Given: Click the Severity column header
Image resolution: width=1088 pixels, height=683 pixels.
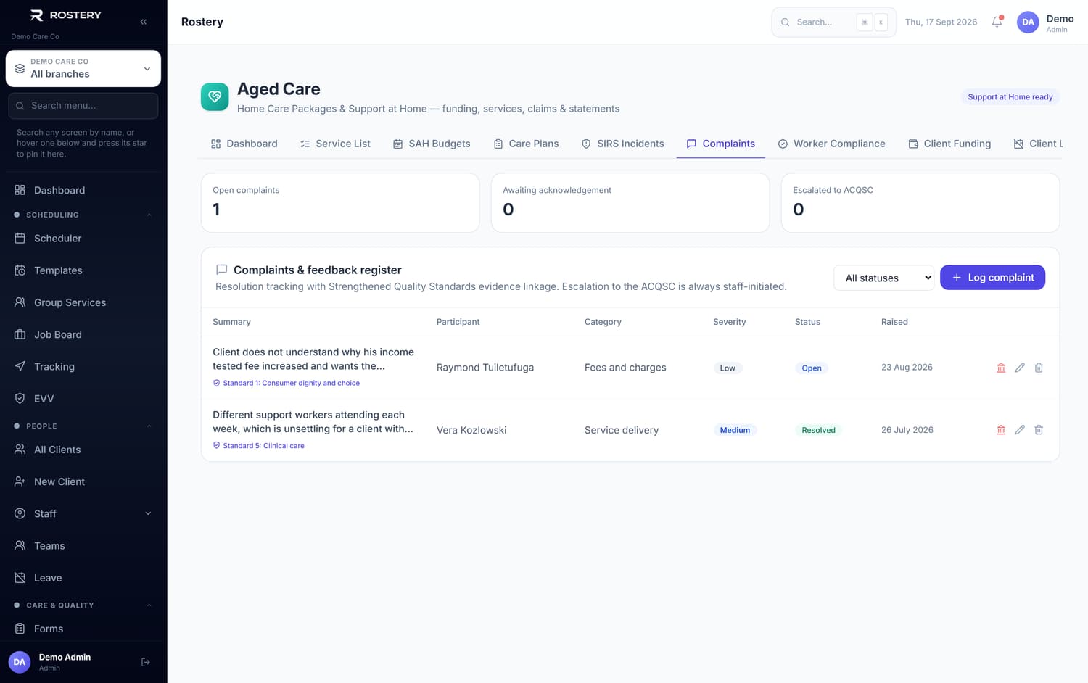Looking at the screenshot, I should [729, 322].
